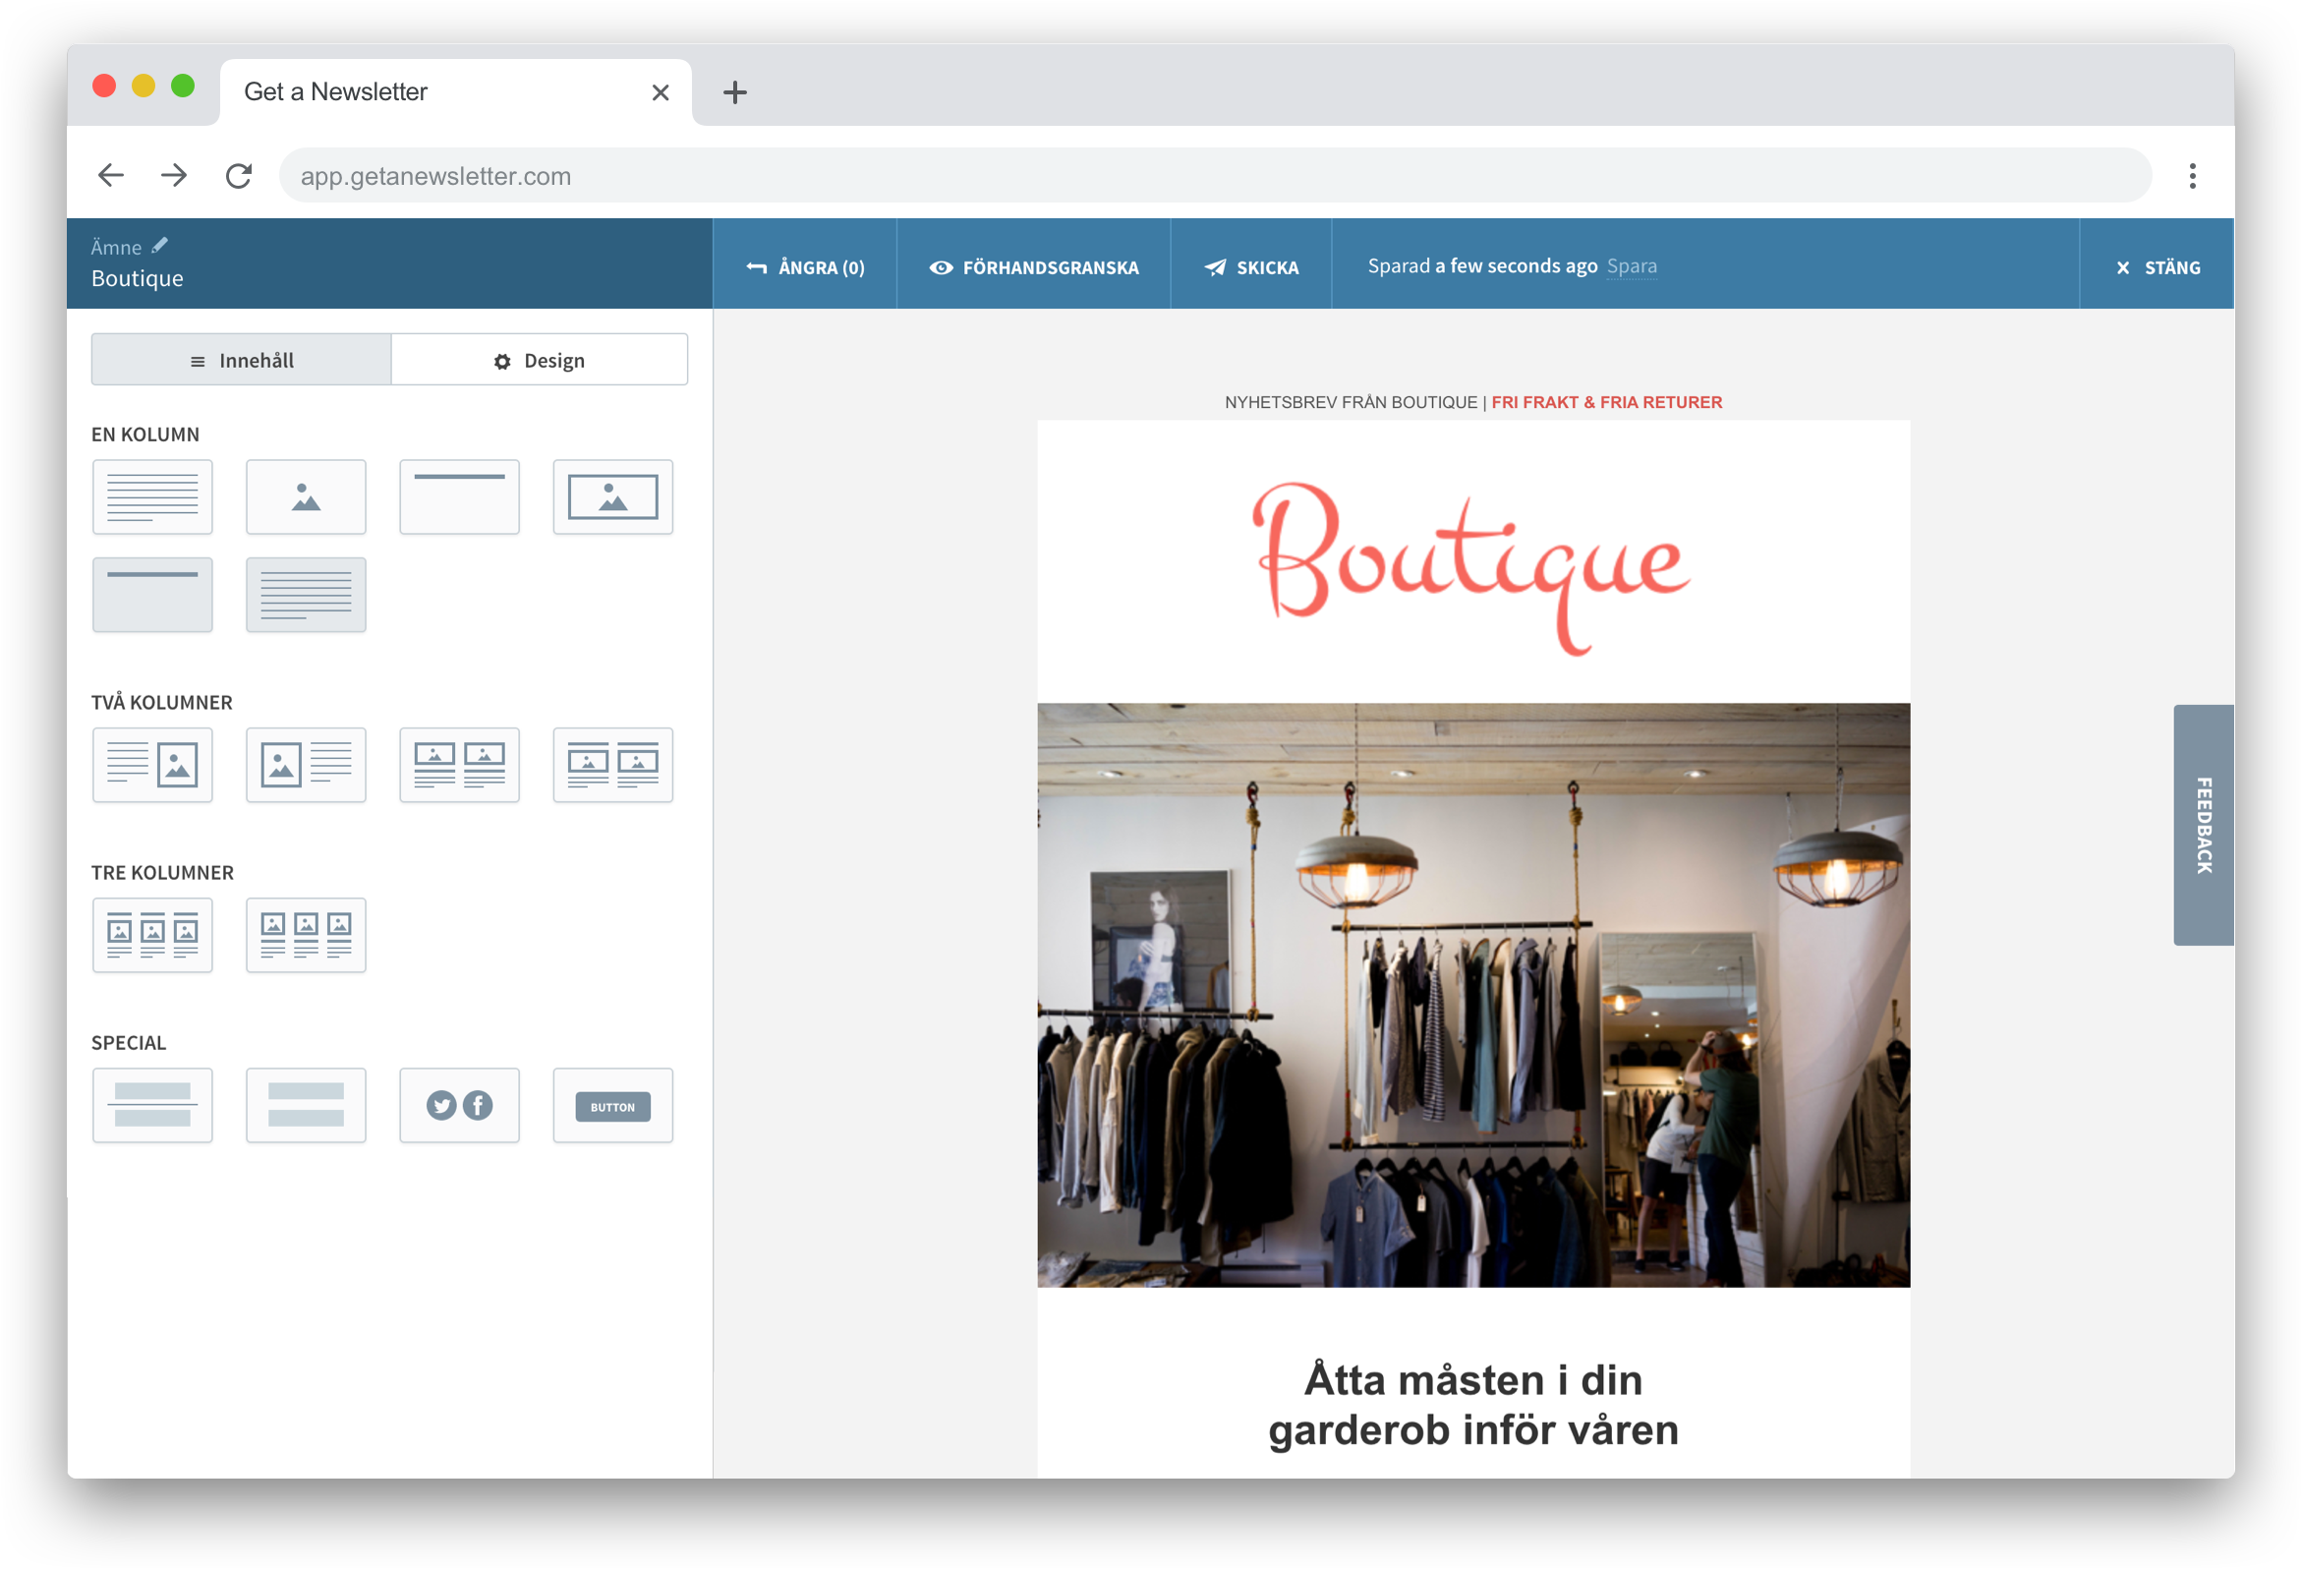Add a single-column text block

[152, 496]
